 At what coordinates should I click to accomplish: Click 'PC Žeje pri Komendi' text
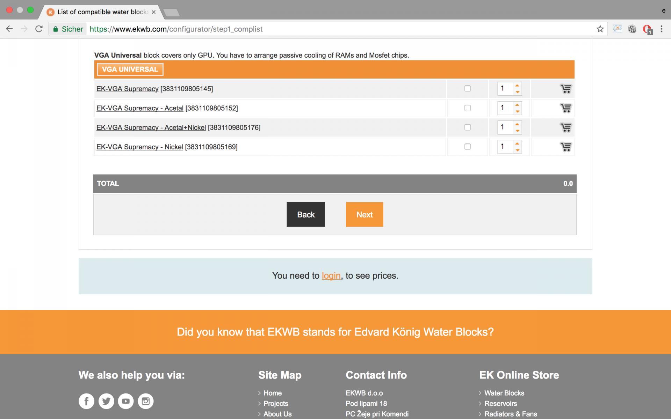point(377,414)
